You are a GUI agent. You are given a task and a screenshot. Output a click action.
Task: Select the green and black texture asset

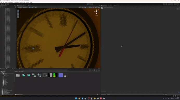tap(55, 75)
